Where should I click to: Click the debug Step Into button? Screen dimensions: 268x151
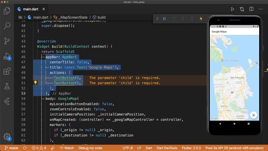coord(183,18)
